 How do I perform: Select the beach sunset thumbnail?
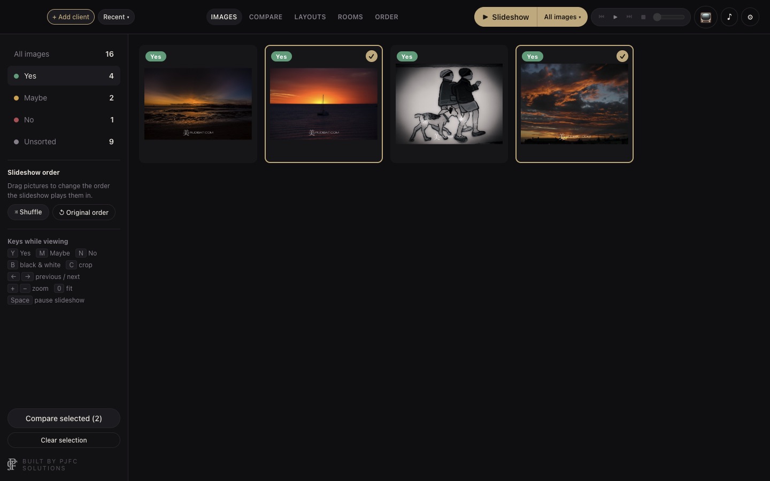[x=198, y=104]
